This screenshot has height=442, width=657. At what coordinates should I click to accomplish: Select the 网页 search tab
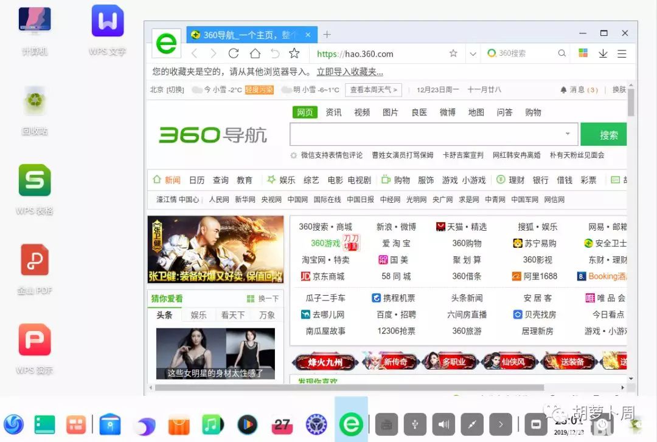pyautogui.click(x=305, y=112)
